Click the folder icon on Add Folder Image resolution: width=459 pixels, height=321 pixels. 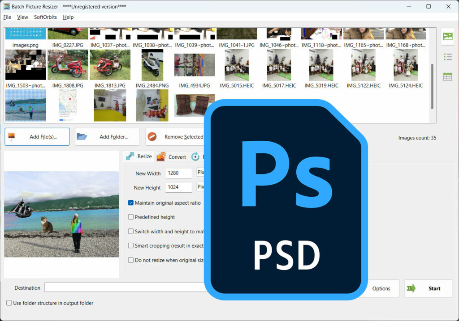82,136
